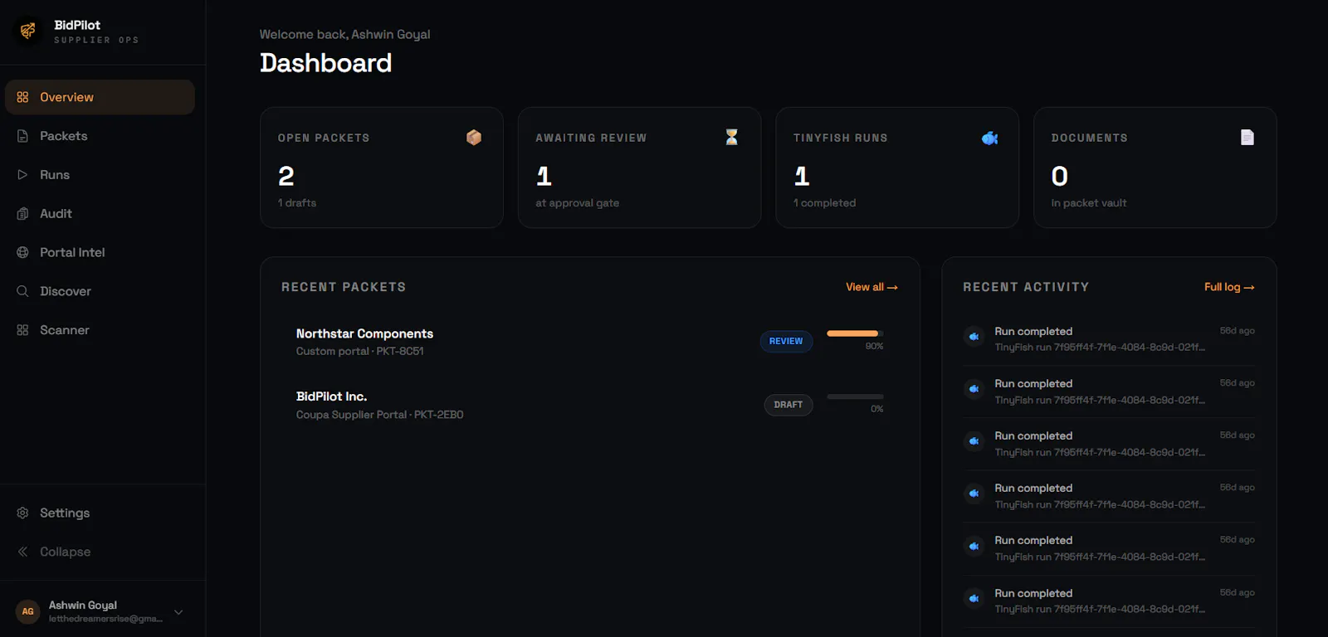The width and height of the screenshot is (1328, 637).
Task: Click the Open Packets box icon
Action: click(474, 138)
